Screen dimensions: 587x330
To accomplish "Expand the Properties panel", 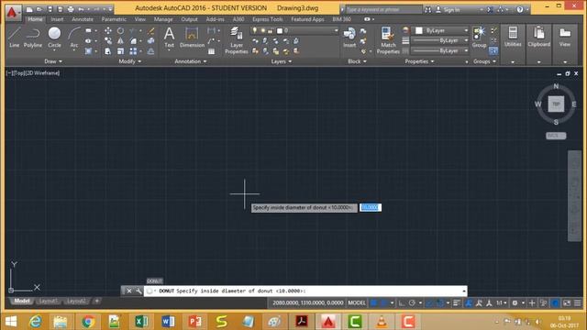I will pyautogui.click(x=419, y=61).
